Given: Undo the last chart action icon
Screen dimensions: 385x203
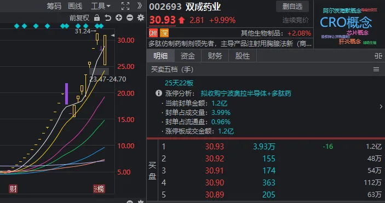Looking at the screenshot, I should (108, 18).
